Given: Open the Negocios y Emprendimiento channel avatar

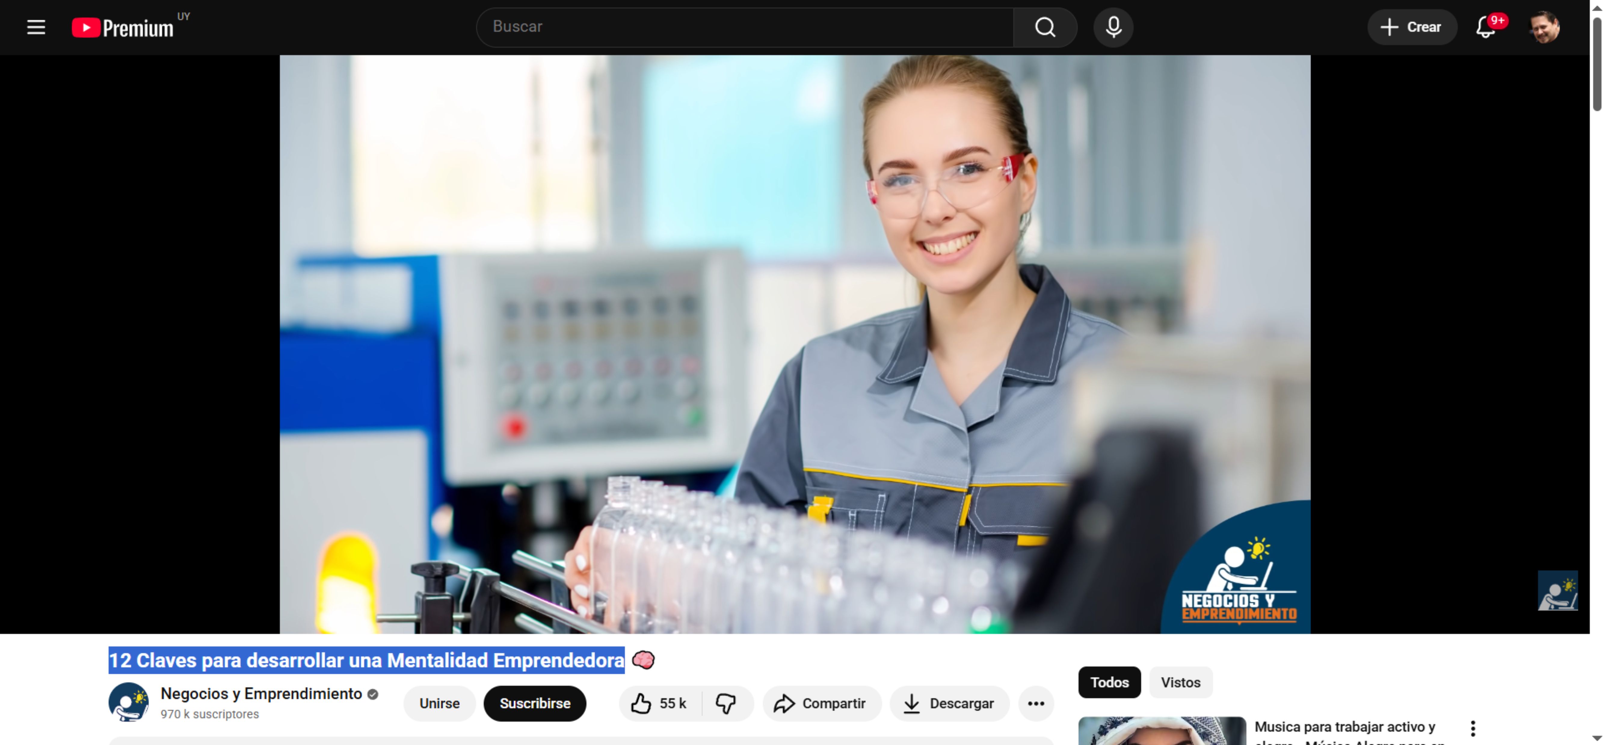Looking at the screenshot, I should (128, 702).
